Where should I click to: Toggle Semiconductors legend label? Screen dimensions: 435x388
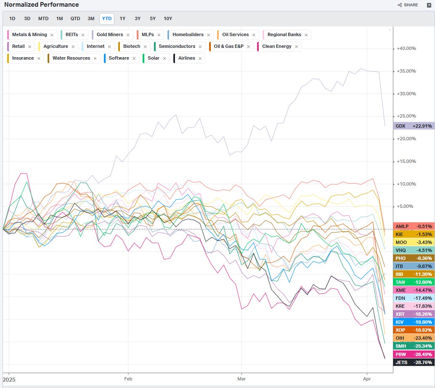[x=177, y=46]
